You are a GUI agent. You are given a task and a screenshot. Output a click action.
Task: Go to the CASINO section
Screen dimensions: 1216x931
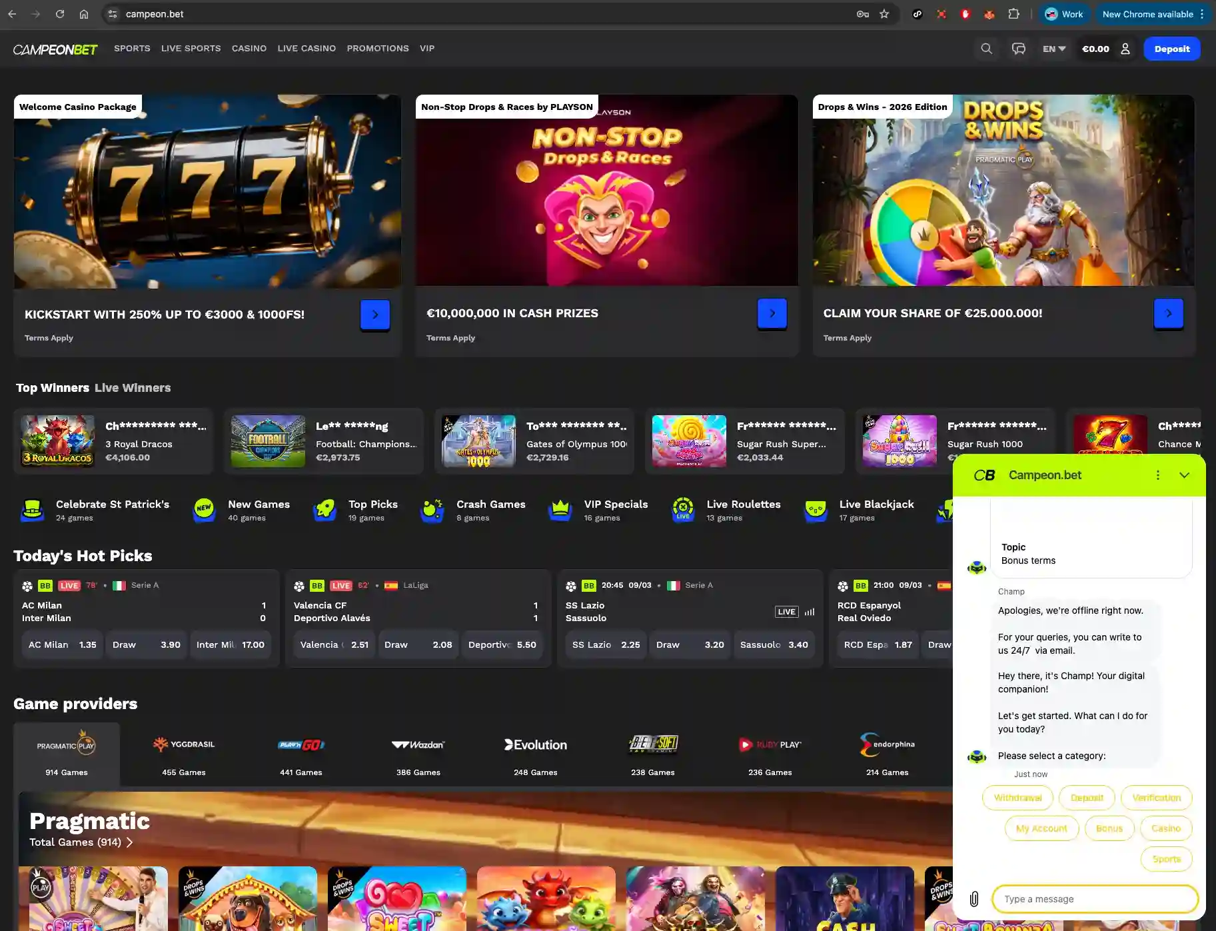click(249, 49)
